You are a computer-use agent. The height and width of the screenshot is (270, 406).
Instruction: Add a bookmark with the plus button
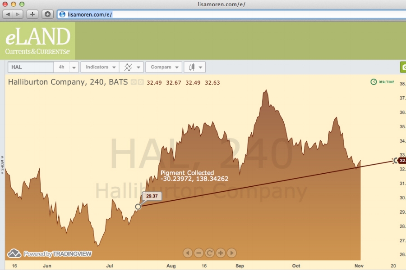(32, 14)
